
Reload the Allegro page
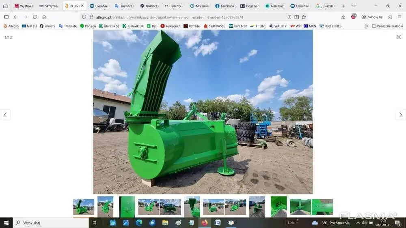tap(35, 17)
